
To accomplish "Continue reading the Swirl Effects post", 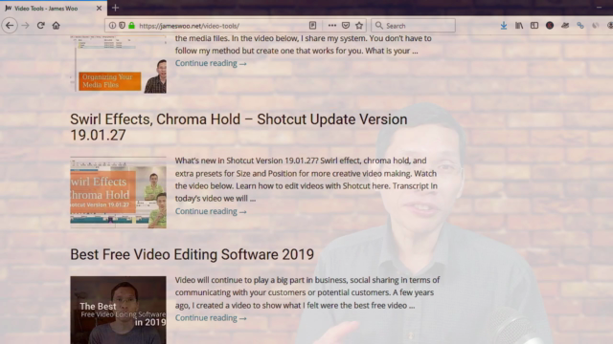I will [x=211, y=211].
